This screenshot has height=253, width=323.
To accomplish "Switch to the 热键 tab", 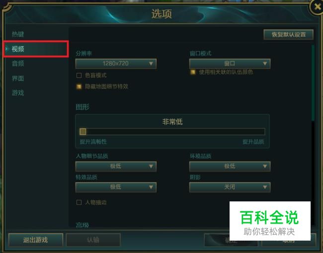I will click(18, 34).
